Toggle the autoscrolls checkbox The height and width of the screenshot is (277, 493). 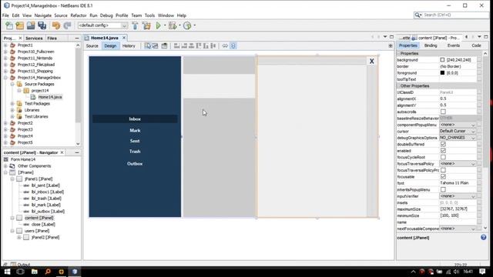coord(443,112)
